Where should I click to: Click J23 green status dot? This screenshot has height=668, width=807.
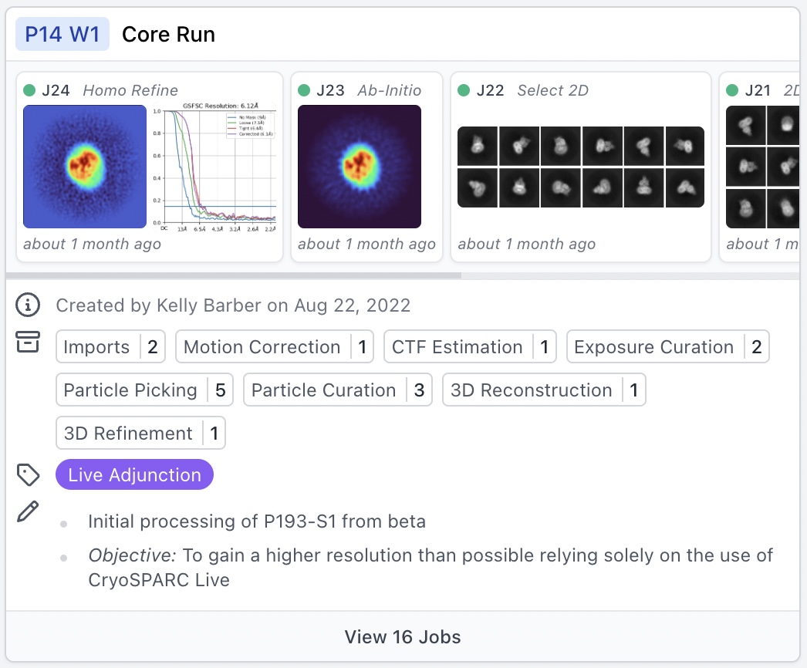[304, 90]
